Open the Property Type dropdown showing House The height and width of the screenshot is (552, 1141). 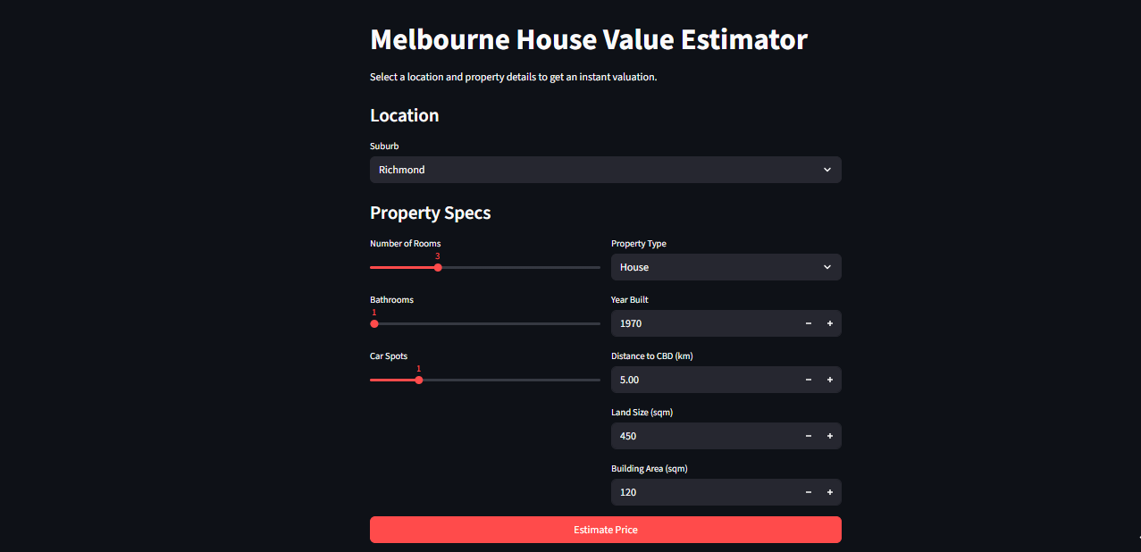tap(726, 267)
